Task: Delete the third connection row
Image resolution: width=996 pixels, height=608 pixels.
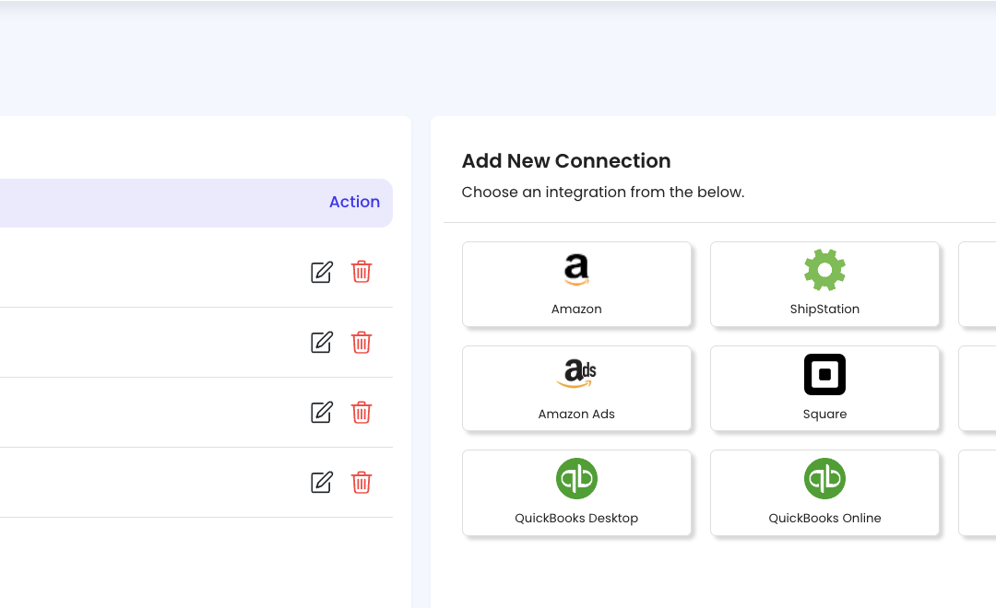Action: [x=362, y=412]
